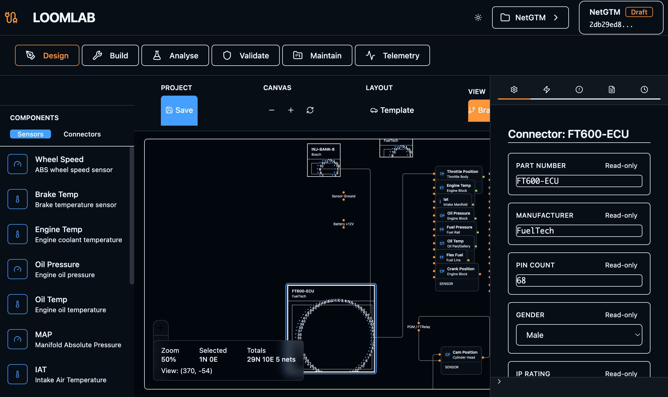This screenshot has height=397, width=668.
Task: Zoom in using the plus icon under Canvas
Action: tap(291, 110)
